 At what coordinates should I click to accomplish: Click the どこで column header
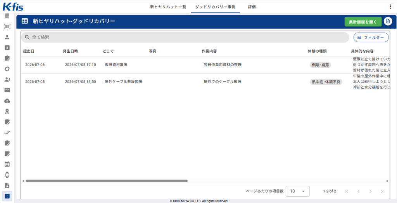[x=108, y=51]
